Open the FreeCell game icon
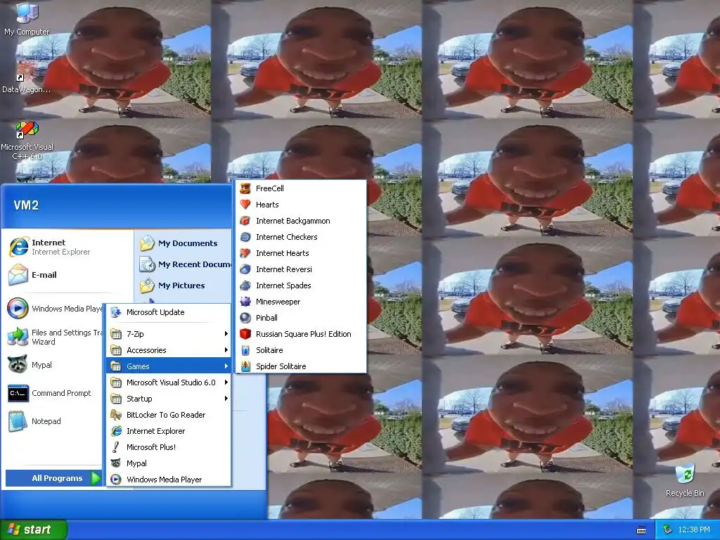 click(x=245, y=188)
